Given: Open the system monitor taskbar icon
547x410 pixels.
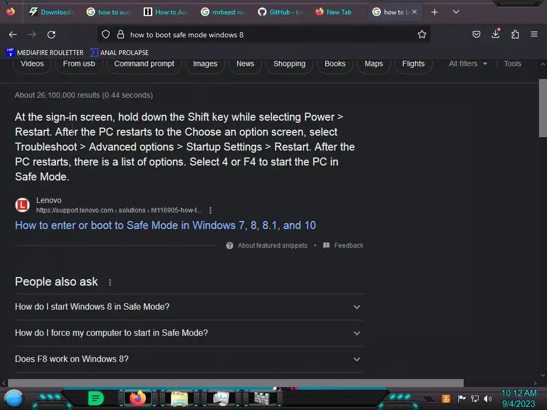Looking at the screenshot, I should 221,398.
